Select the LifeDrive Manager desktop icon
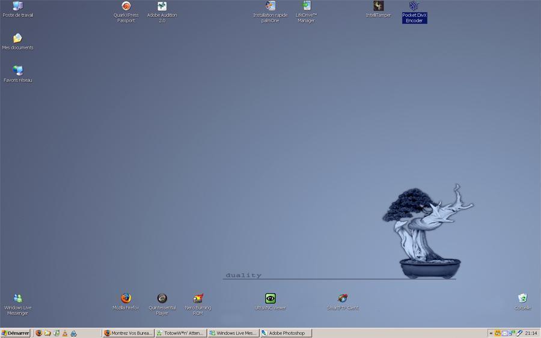The height and width of the screenshot is (338, 541). pyautogui.click(x=306, y=7)
